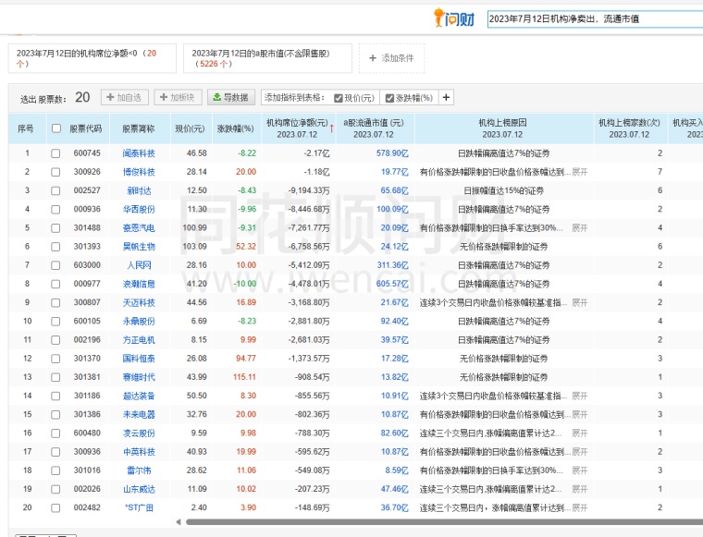The image size is (703, 537).
Task: Open the 赛维时代 stock link
Action: click(139, 377)
